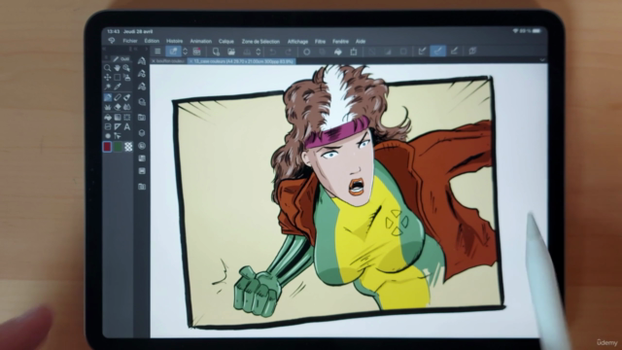The height and width of the screenshot is (350, 622).
Task: Open the Filtre menu
Action: point(320,41)
